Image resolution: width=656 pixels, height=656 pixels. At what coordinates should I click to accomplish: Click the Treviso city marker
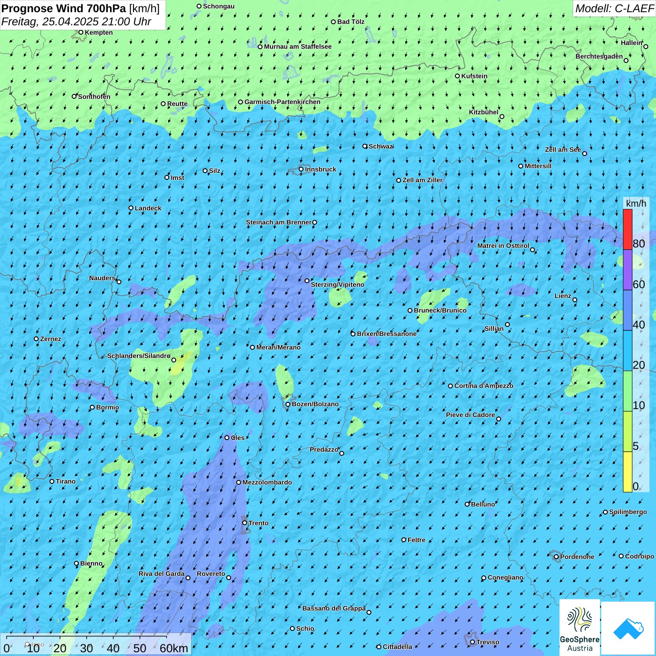[473, 642]
